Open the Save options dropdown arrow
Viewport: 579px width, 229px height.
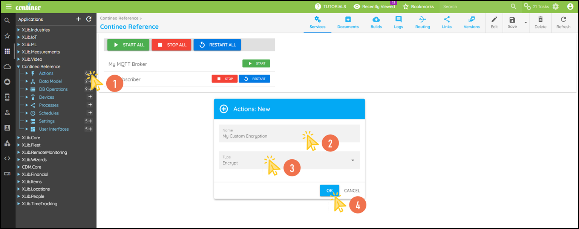525,23
